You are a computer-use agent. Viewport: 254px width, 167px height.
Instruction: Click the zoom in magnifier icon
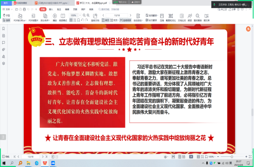[x=88, y=15]
